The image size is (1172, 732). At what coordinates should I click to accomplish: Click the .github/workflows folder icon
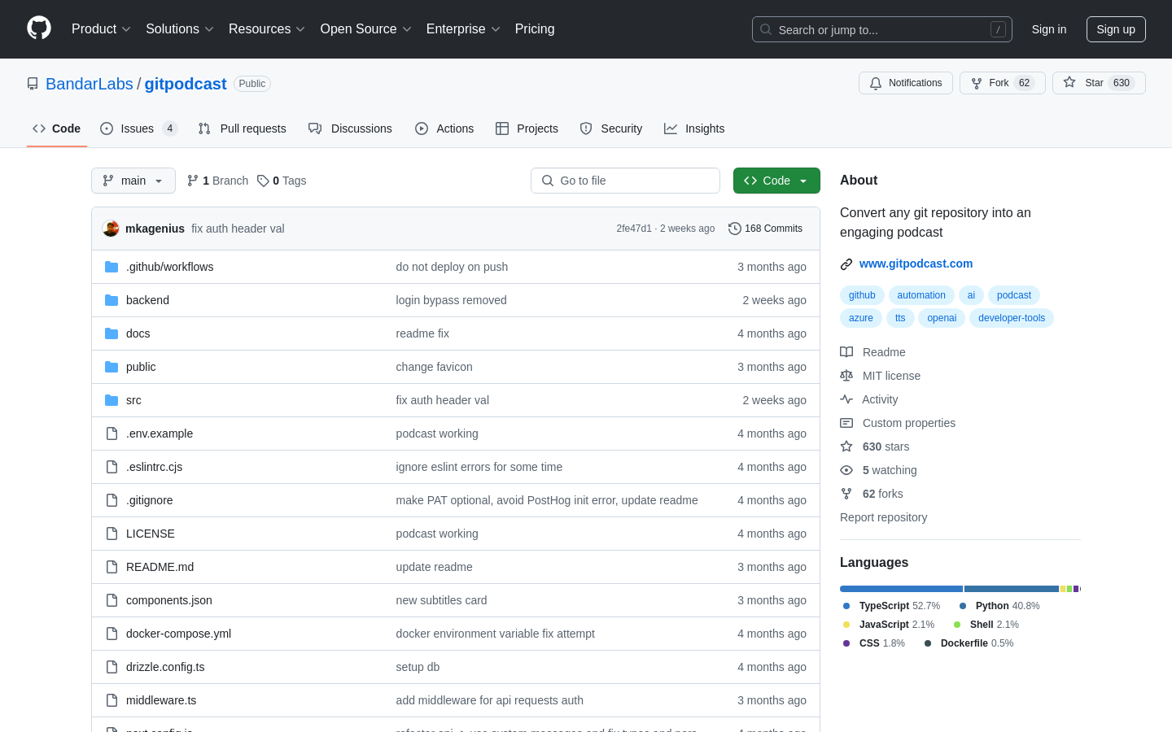tap(112, 267)
